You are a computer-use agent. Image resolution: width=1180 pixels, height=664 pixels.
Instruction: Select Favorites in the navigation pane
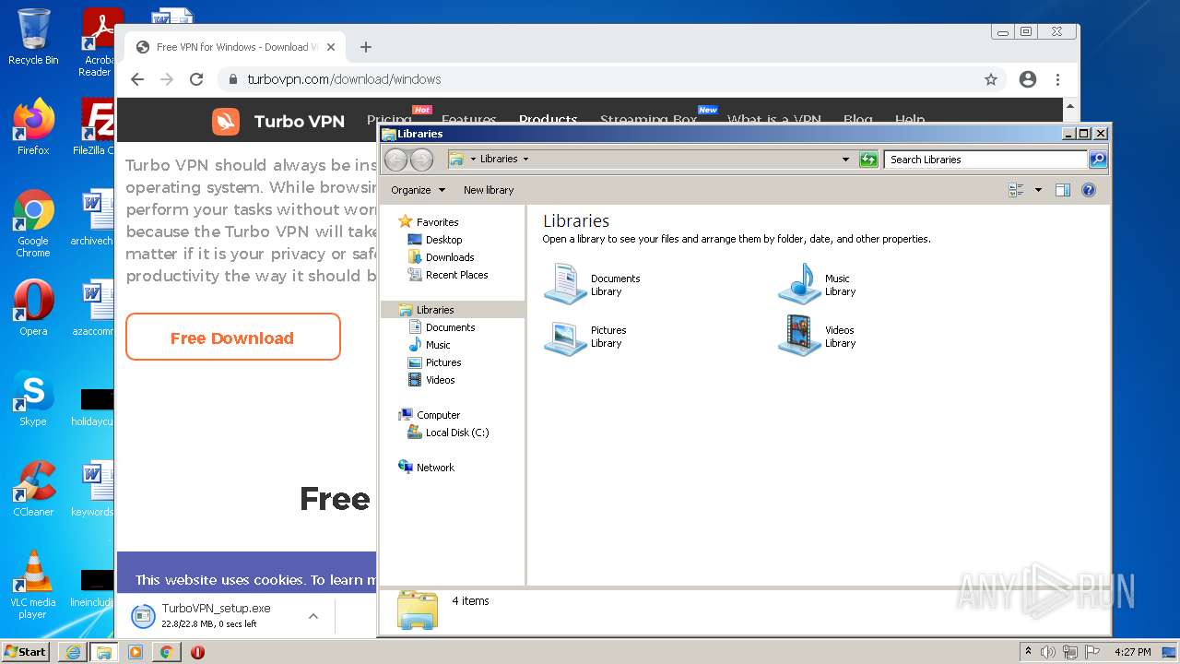[428, 222]
